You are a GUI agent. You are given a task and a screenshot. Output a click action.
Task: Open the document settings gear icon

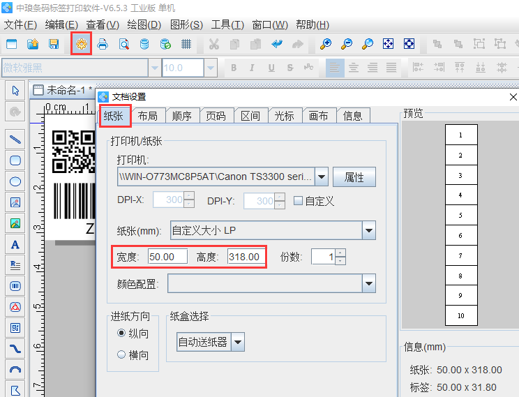(82, 44)
